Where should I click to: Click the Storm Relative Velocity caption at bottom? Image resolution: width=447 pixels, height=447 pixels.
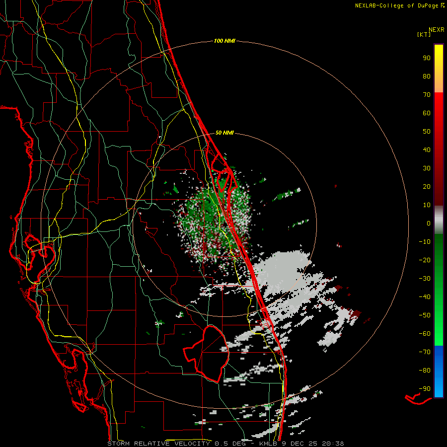pyautogui.click(x=225, y=444)
